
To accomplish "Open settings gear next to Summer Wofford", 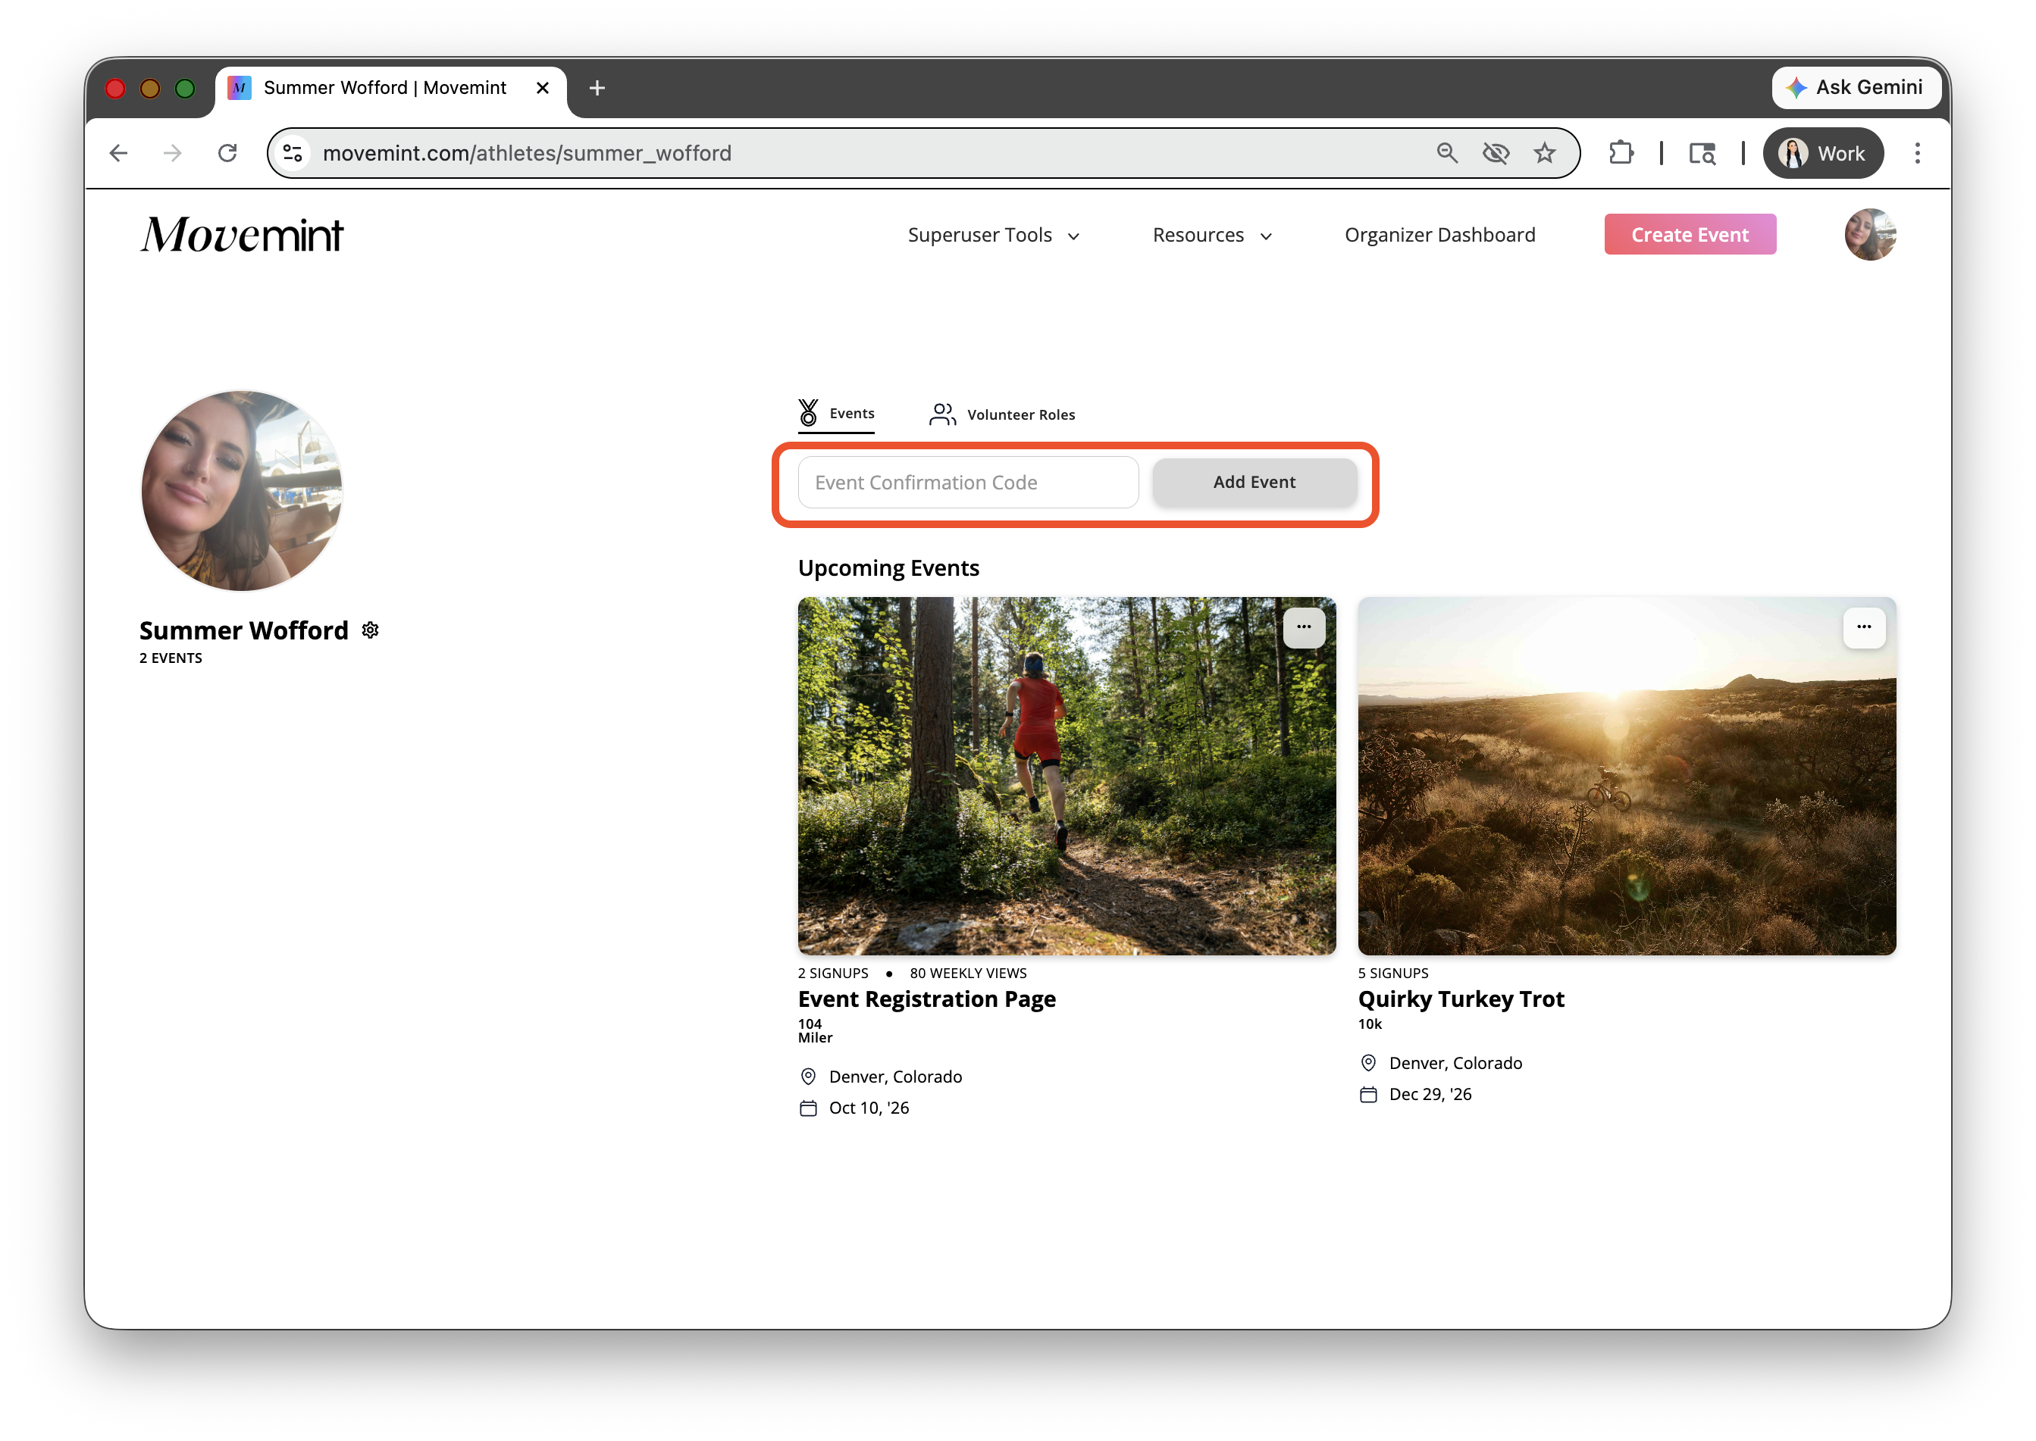I will (x=370, y=630).
